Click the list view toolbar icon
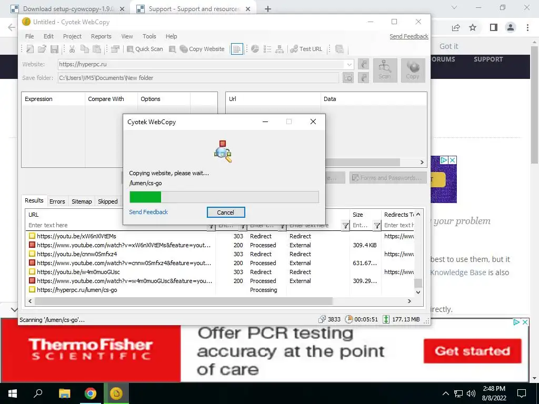Screen dimensions: 539x404 267,49
